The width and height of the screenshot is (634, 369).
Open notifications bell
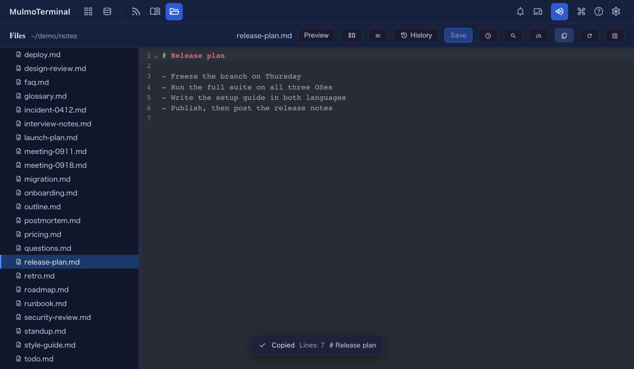[x=520, y=12]
